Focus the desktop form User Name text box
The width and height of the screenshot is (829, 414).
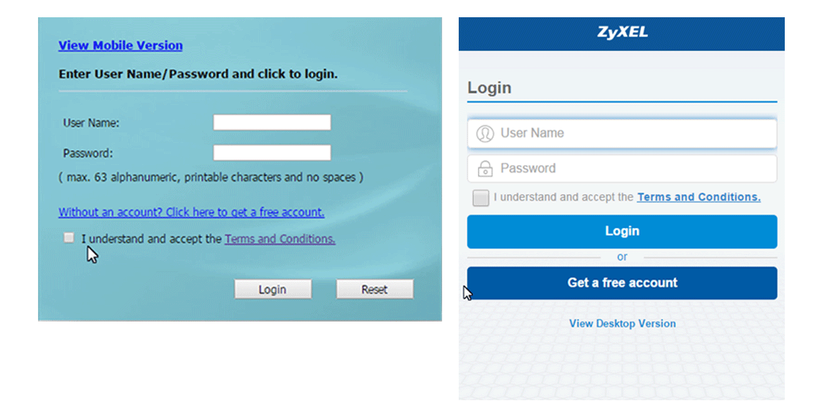(272, 123)
